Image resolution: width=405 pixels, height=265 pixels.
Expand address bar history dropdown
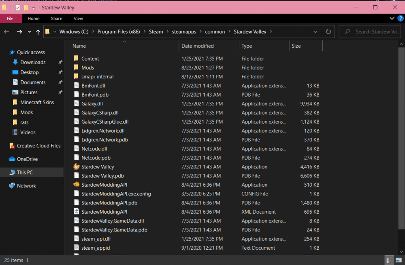[315, 32]
